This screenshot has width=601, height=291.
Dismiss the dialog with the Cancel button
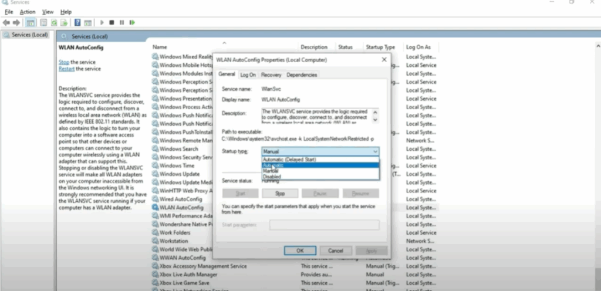coord(336,251)
